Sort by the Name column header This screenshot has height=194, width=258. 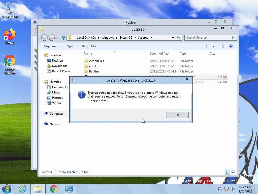pyautogui.click(x=88, y=54)
